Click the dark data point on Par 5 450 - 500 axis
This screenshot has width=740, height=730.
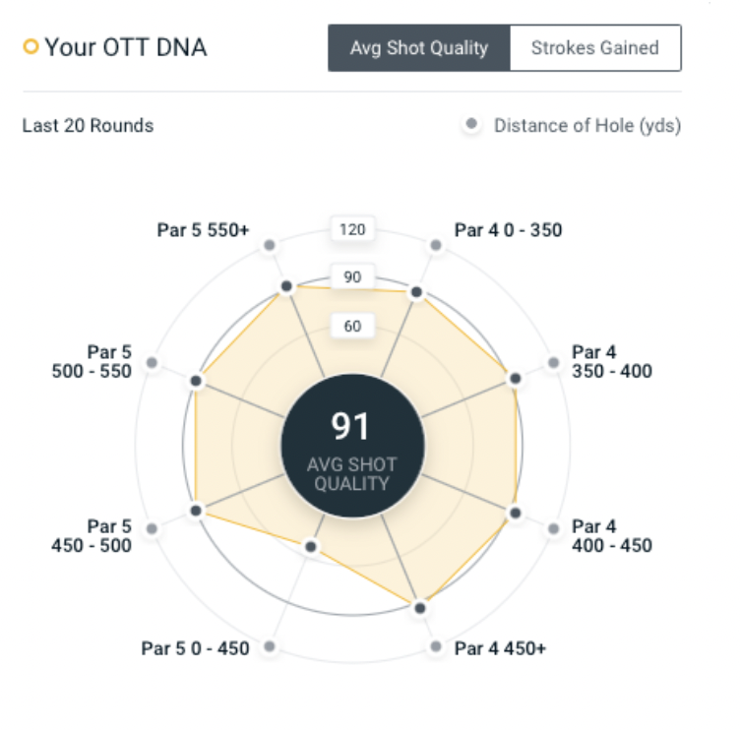[197, 511]
